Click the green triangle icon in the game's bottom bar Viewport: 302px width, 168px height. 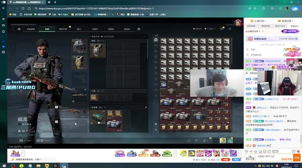coord(230,141)
